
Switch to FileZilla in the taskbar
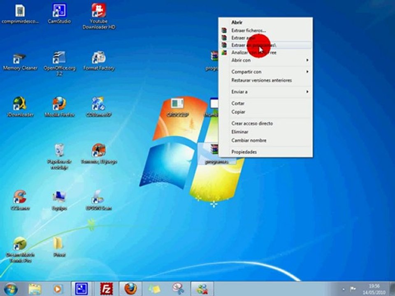point(106,289)
